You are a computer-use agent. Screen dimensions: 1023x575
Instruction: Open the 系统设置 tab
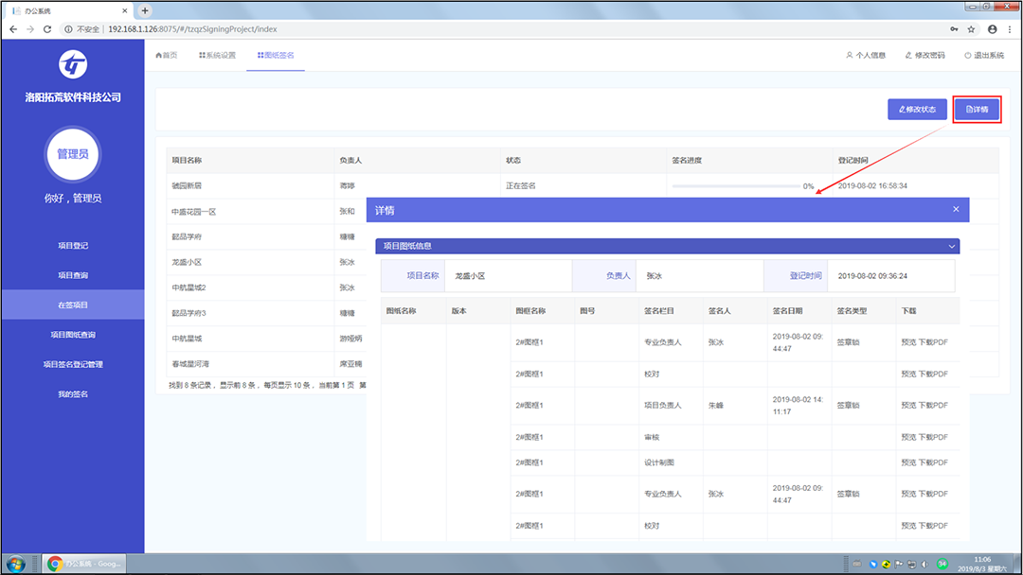(x=217, y=56)
